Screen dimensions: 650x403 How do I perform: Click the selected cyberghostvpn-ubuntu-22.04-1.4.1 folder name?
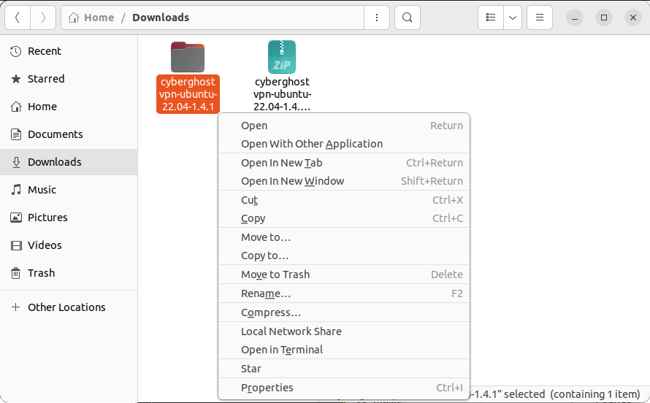tap(188, 94)
